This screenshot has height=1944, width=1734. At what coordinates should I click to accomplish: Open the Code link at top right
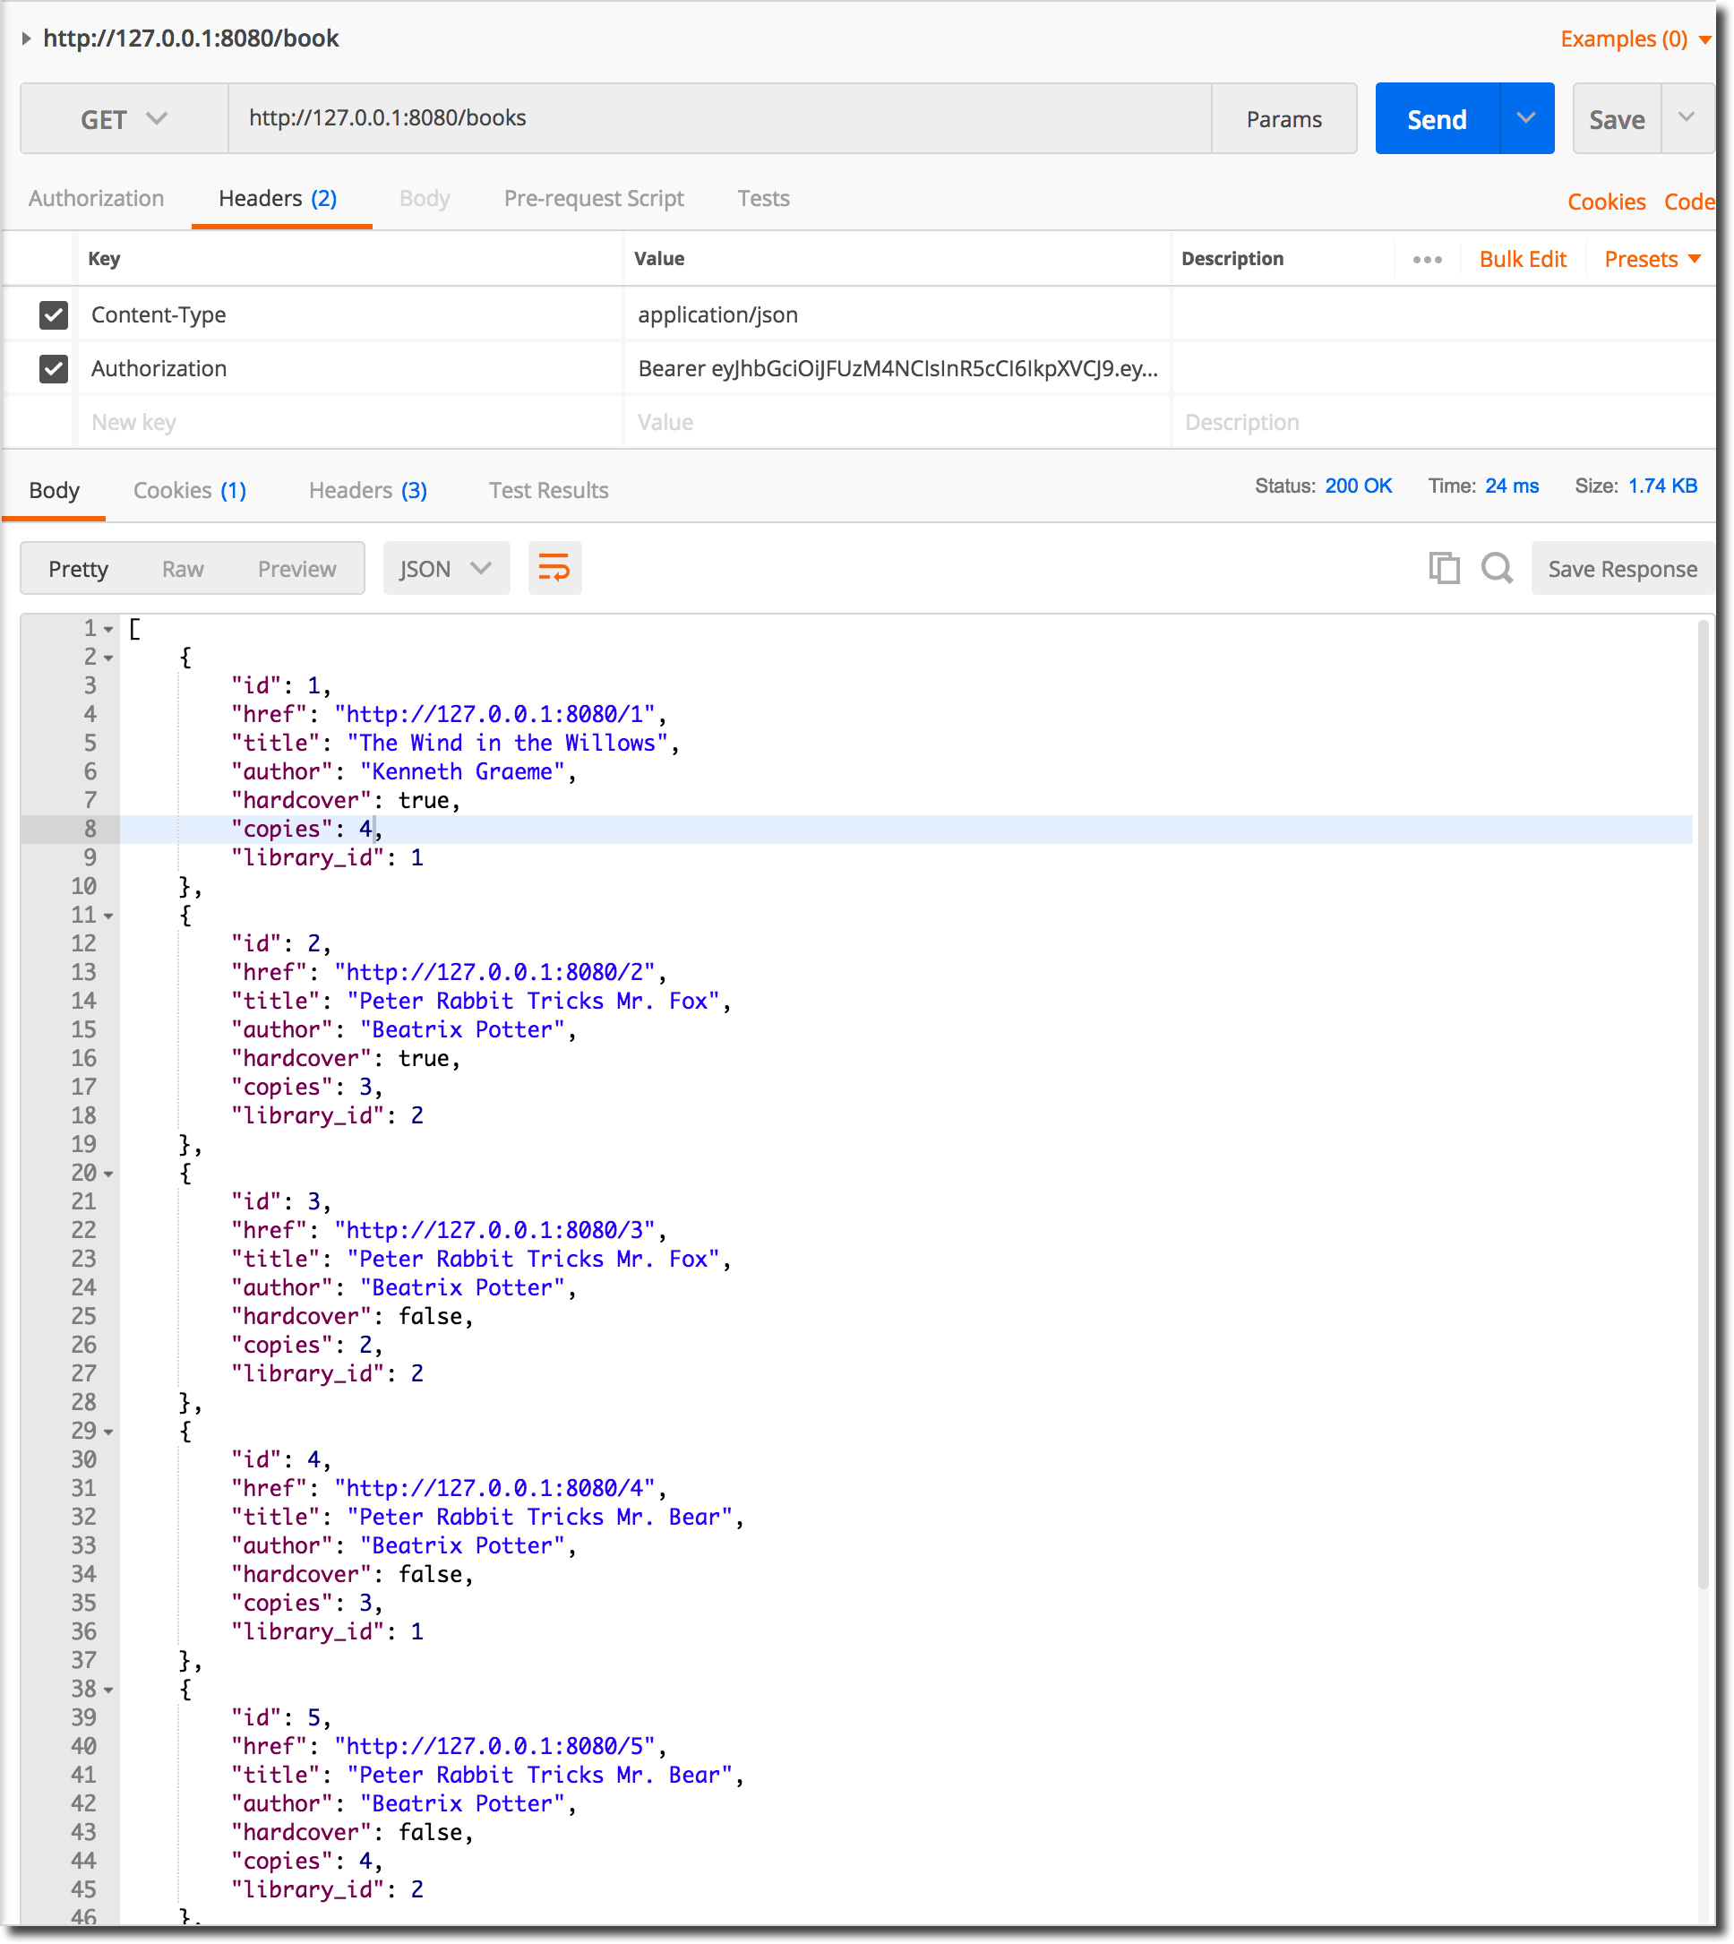pyautogui.click(x=1688, y=202)
